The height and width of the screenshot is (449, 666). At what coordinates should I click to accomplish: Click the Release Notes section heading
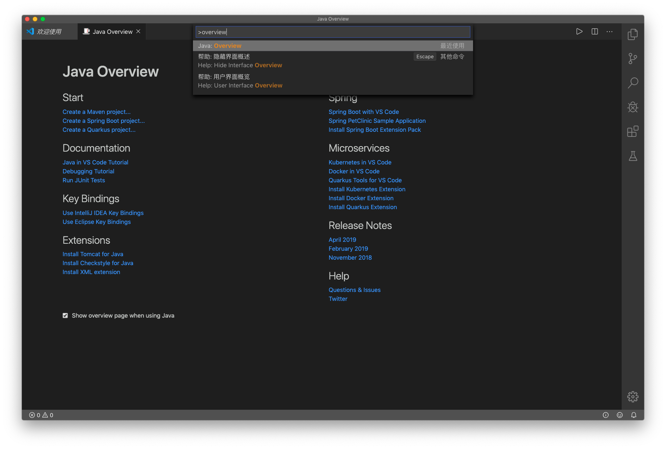tap(360, 225)
